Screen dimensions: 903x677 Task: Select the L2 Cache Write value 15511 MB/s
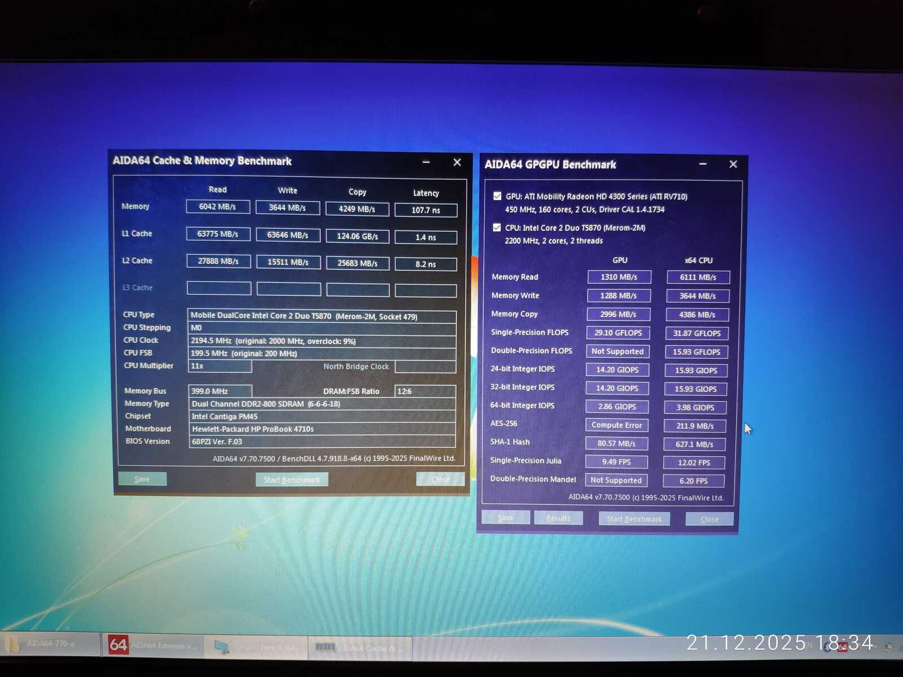point(288,262)
